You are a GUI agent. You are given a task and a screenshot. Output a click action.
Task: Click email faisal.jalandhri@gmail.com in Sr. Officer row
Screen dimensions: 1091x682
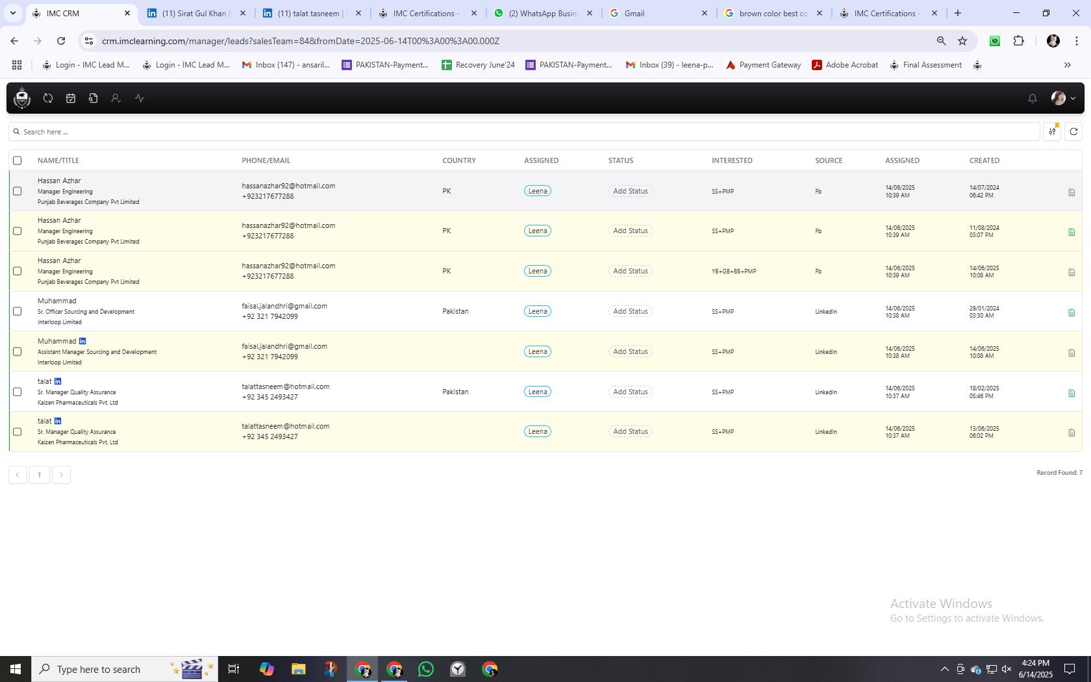tap(284, 306)
